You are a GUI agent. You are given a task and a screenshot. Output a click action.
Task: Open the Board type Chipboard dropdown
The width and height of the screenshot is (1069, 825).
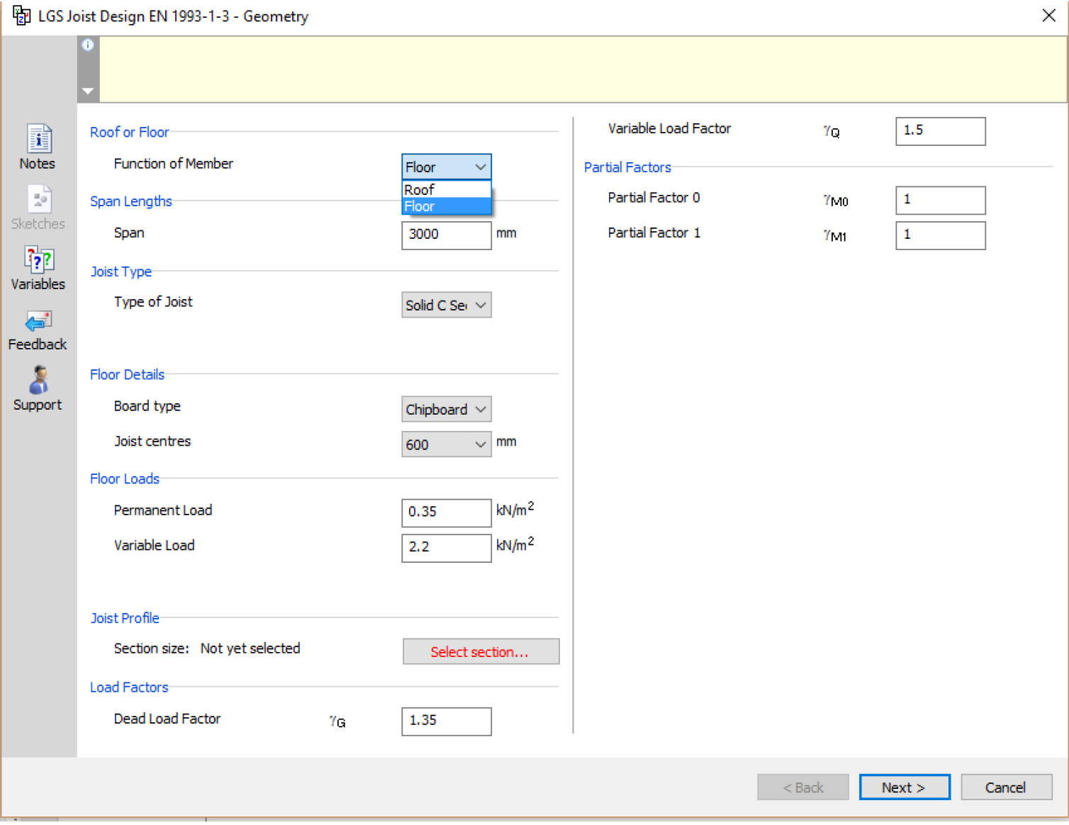446,410
